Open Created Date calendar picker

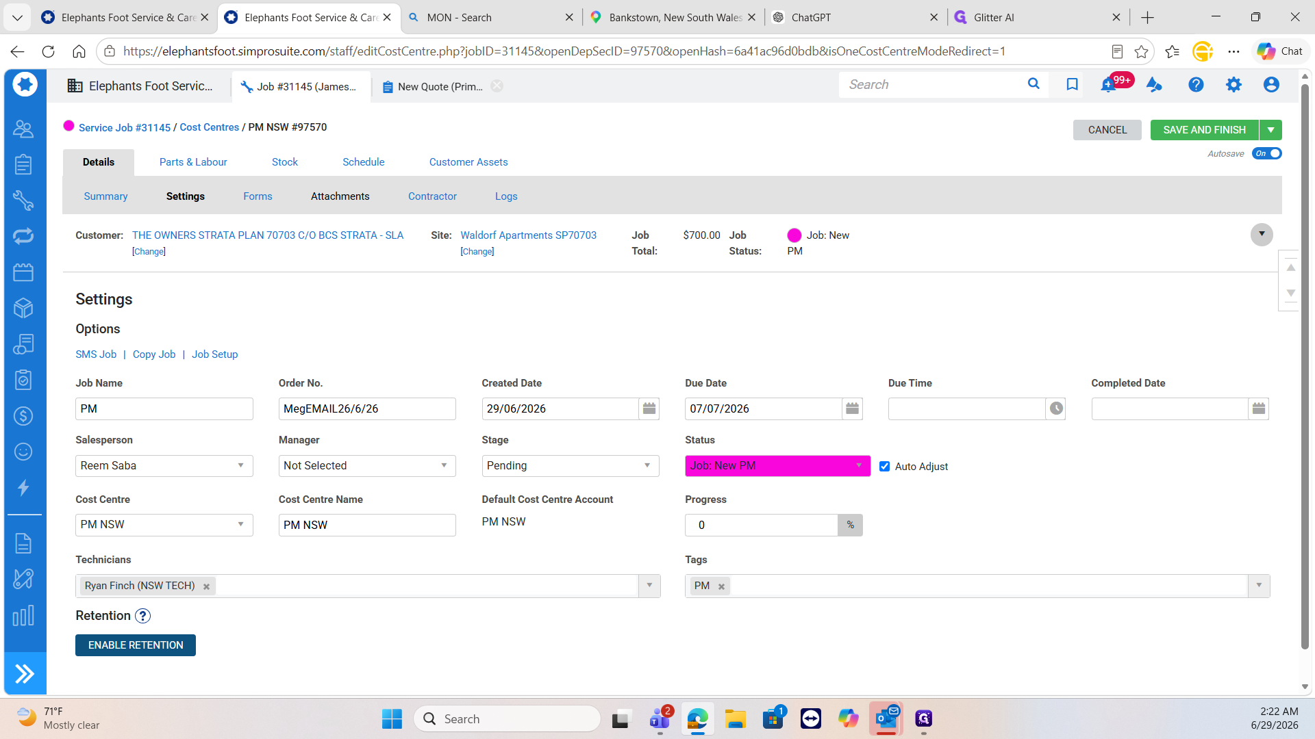[x=649, y=409]
